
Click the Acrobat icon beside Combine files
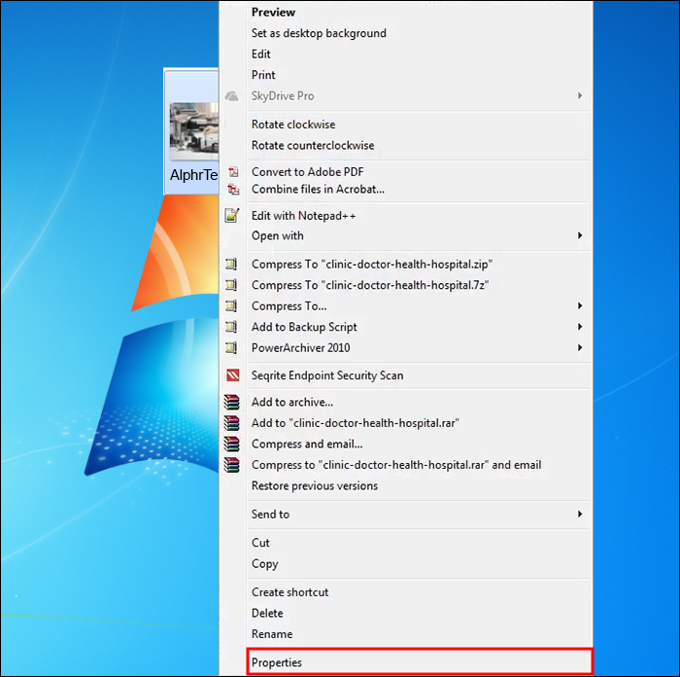click(x=233, y=190)
